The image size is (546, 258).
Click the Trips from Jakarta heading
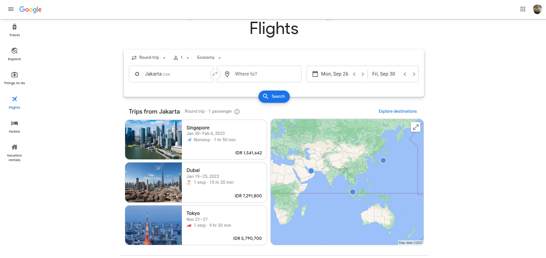click(x=154, y=111)
